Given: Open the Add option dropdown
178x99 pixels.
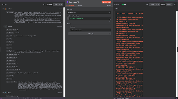Looking at the screenshot, I should (x=90, y=34).
